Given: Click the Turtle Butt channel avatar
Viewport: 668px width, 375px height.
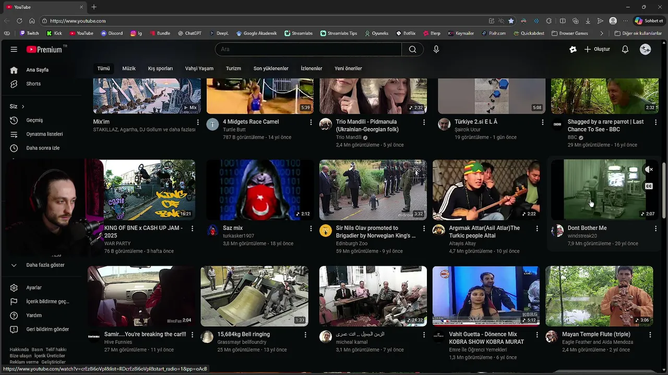Looking at the screenshot, I should (x=212, y=124).
